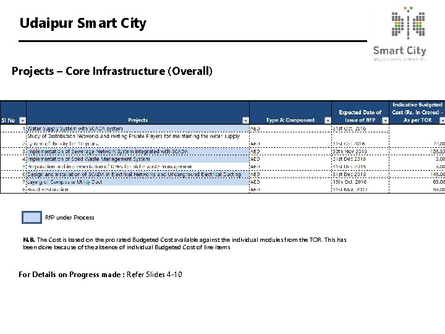
Task: Open the Projects column filter dropdown
Action: click(x=245, y=121)
